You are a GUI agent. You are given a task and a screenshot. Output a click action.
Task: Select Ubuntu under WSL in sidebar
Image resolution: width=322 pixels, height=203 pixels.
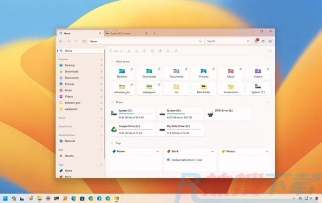click(x=80, y=156)
